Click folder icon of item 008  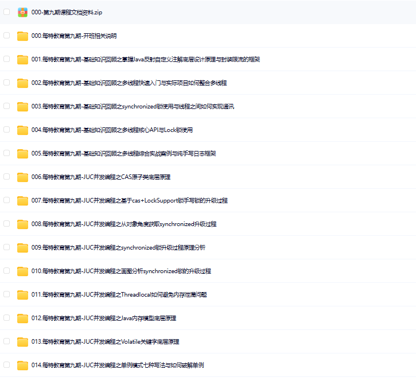click(22, 224)
